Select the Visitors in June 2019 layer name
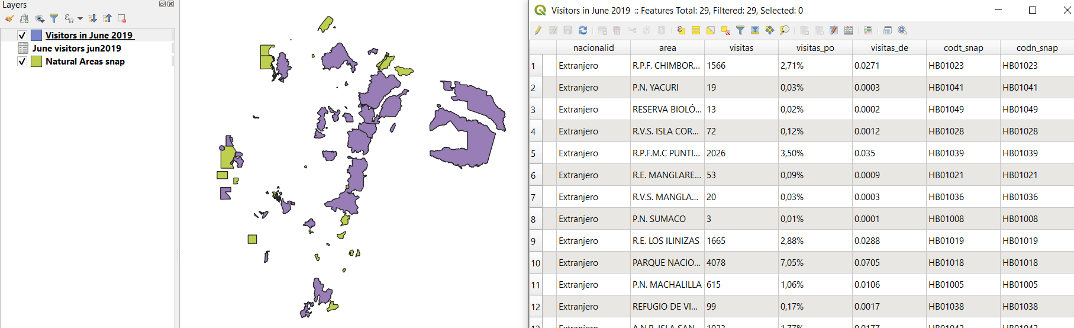The height and width of the screenshot is (328, 1074). (x=89, y=35)
